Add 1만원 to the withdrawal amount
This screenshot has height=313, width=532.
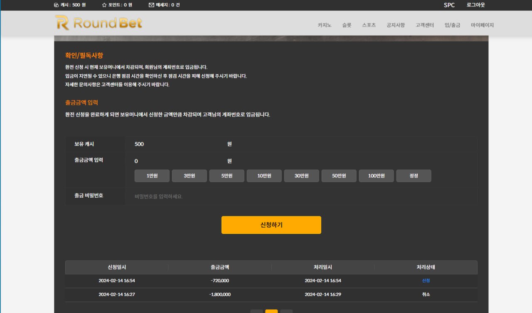click(x=152, y=176)
